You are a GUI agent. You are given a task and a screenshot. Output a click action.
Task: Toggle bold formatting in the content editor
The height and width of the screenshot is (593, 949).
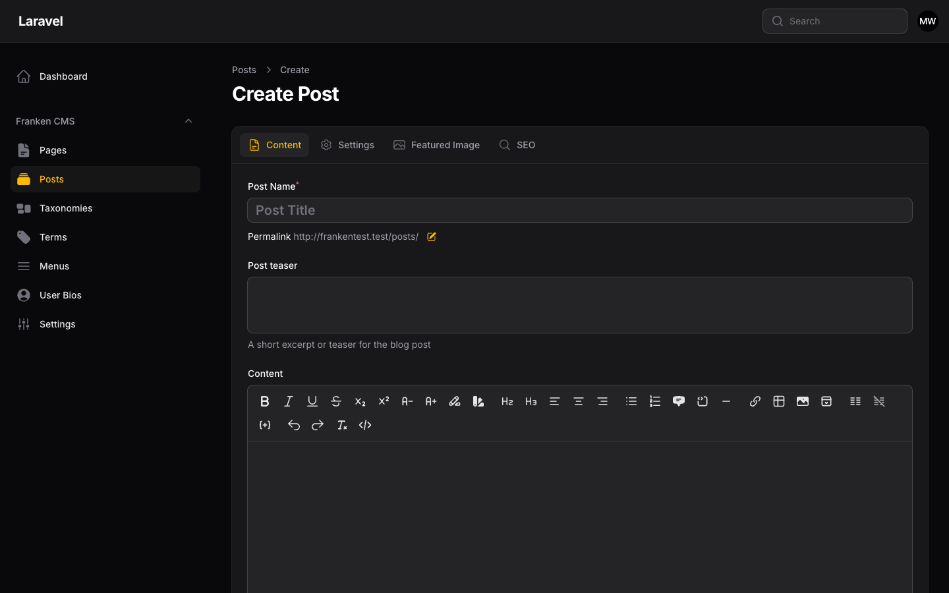click(x=265, y=401)
